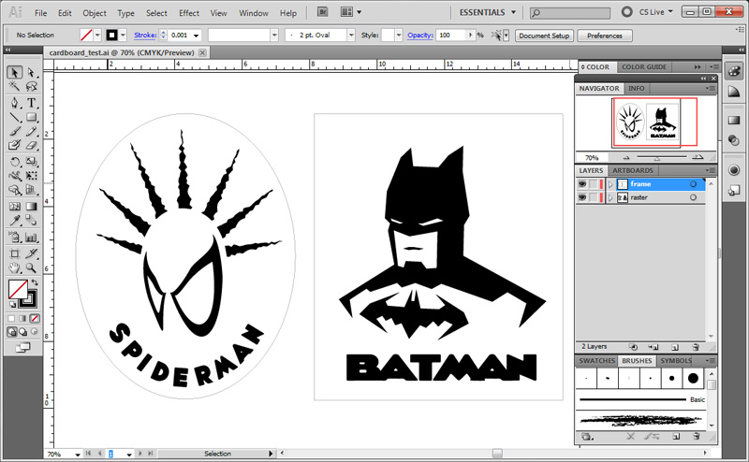Screen dimensions: 749x462
Task: Open the Object menu
Action: click(95, 13)
